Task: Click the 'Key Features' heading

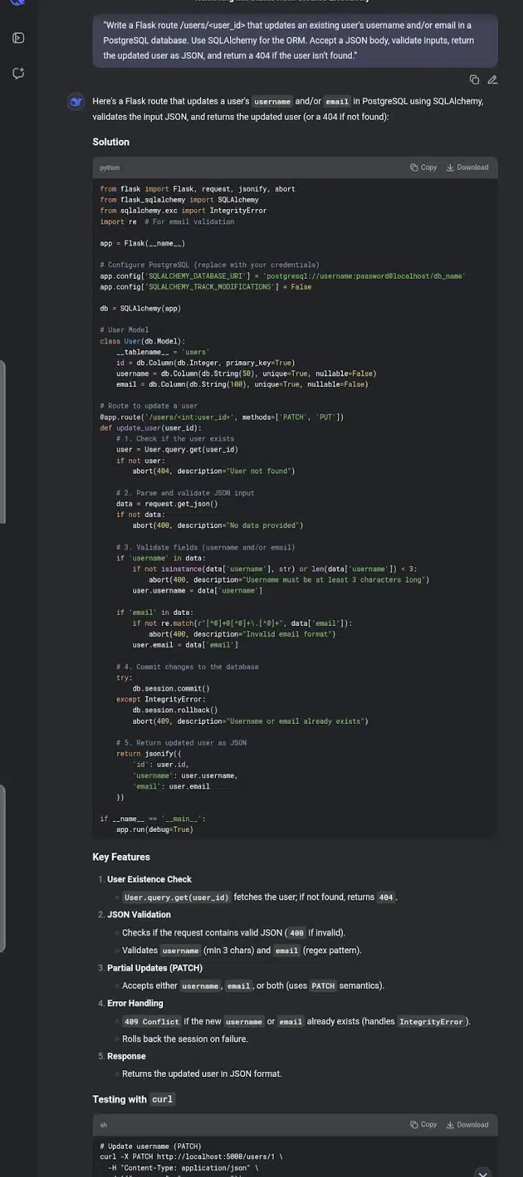Action: tap(121, 857)
